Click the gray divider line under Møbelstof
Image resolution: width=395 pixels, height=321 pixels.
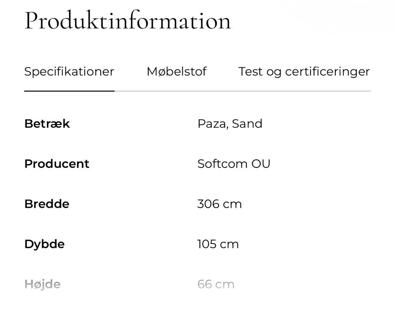(x=177, y=91)
